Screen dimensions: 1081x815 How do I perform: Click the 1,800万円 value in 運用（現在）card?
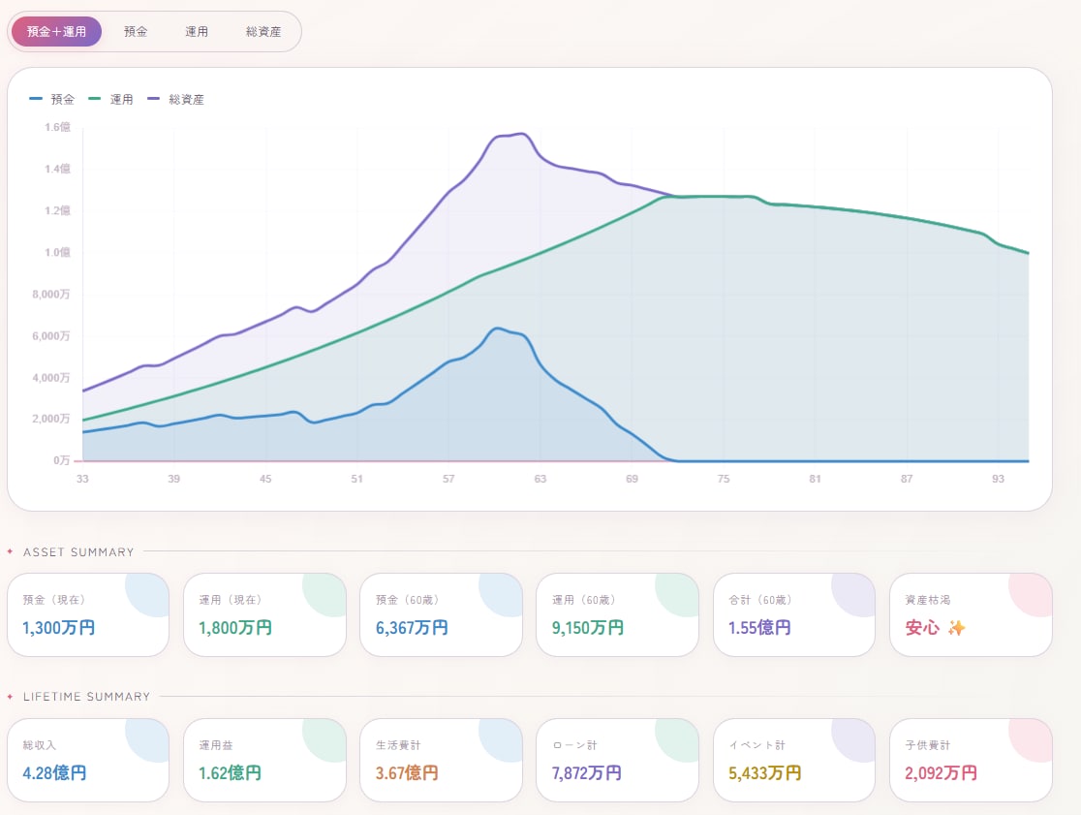tap(235, 627)
